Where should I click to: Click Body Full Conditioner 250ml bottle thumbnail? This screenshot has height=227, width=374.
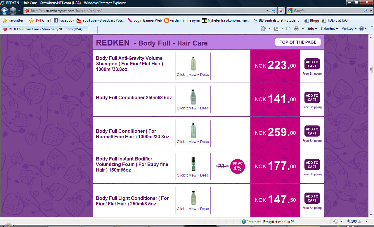click(193, 97)
